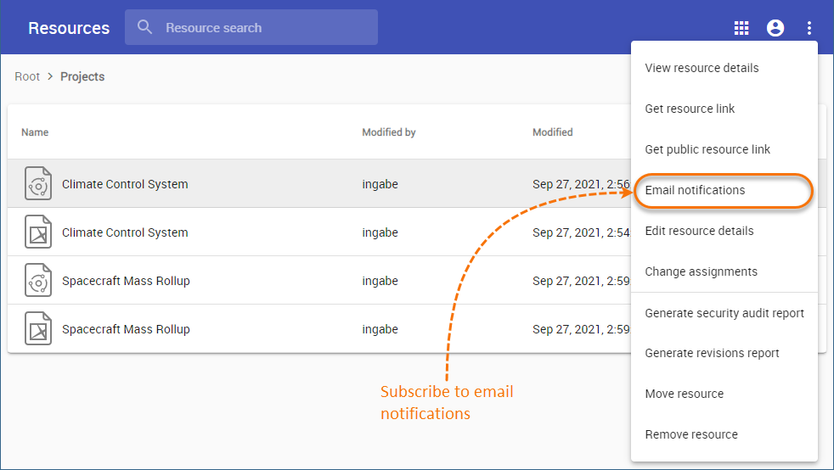Click the first Climate Control System model icon
Image resolution: width=834 pixels, height=470 pixels.
coord(39,184)
